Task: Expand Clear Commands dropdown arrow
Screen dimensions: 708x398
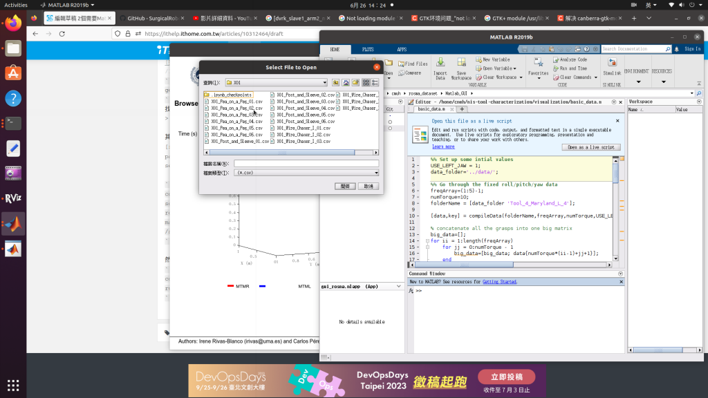Action: tap(595, 77)
